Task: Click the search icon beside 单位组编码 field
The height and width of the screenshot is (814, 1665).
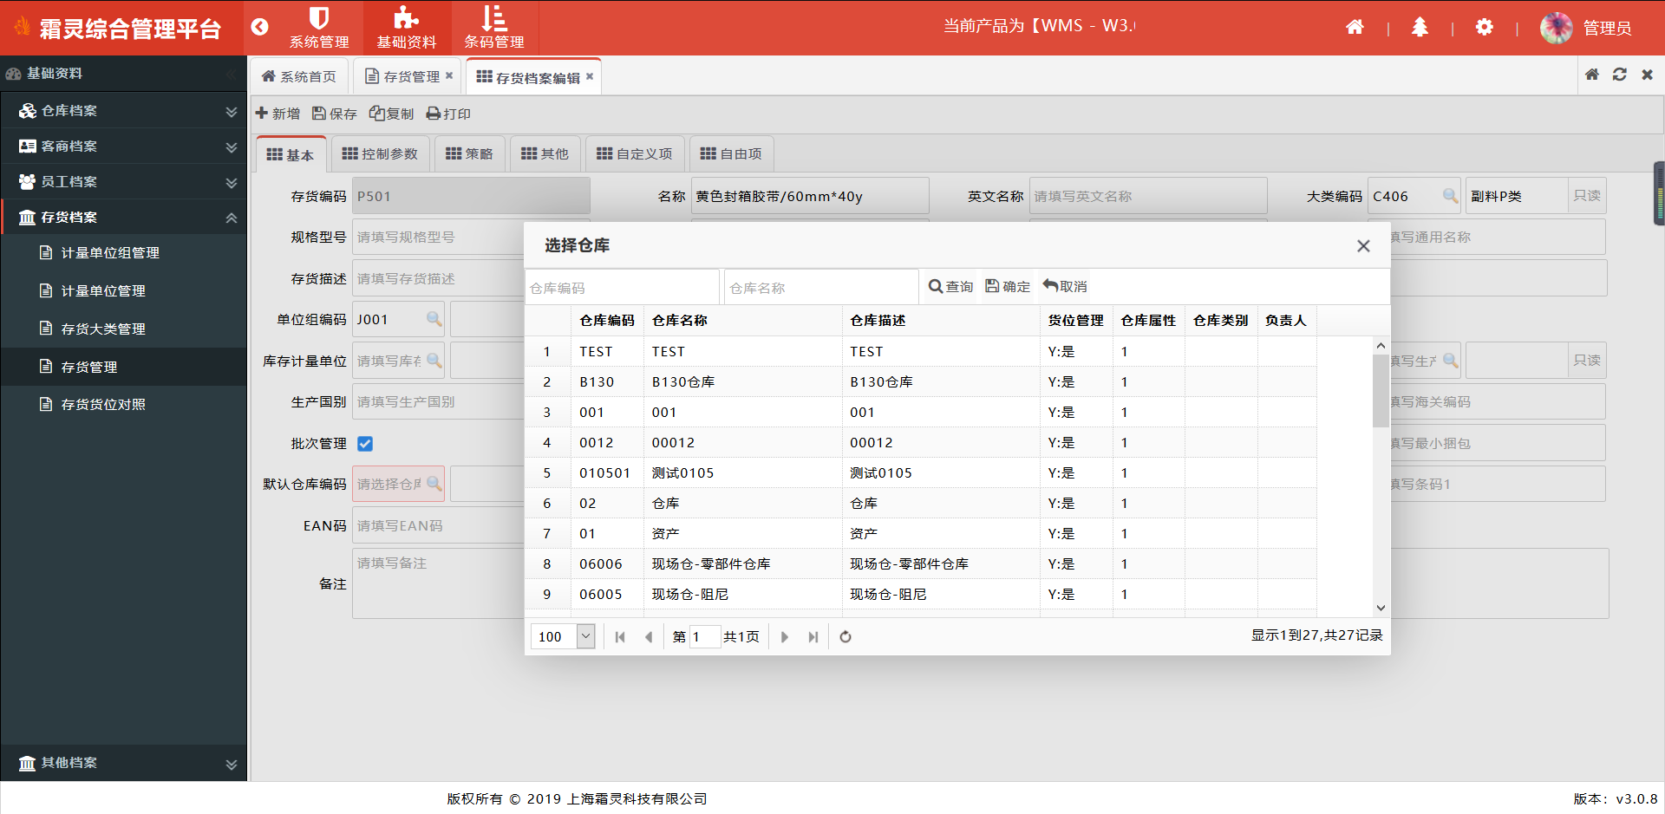Action: [x=434, y=319]
